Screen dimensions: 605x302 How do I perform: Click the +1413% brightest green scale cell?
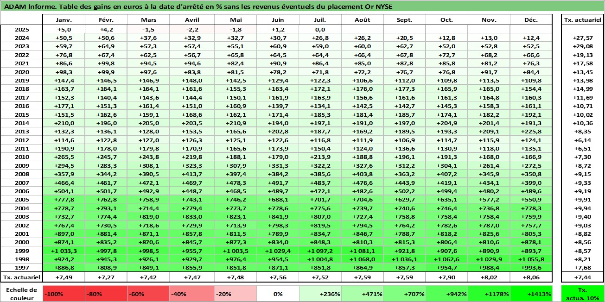tap(531, 294)
